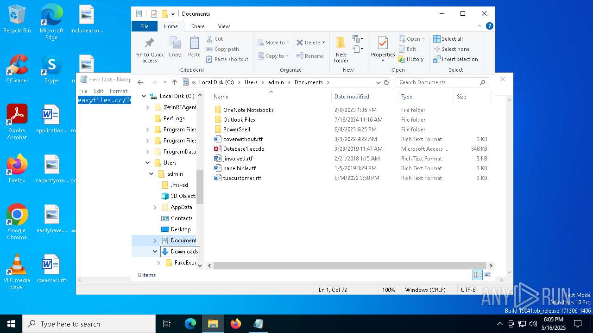
Task: Pin folder to Quick access
Action: click(149, 50)
